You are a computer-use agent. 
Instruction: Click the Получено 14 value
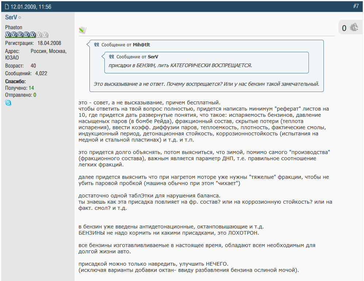point(31,88)
